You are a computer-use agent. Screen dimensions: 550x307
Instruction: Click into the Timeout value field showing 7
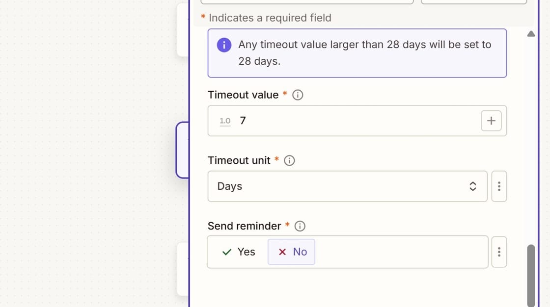click(x=344, y=121)
